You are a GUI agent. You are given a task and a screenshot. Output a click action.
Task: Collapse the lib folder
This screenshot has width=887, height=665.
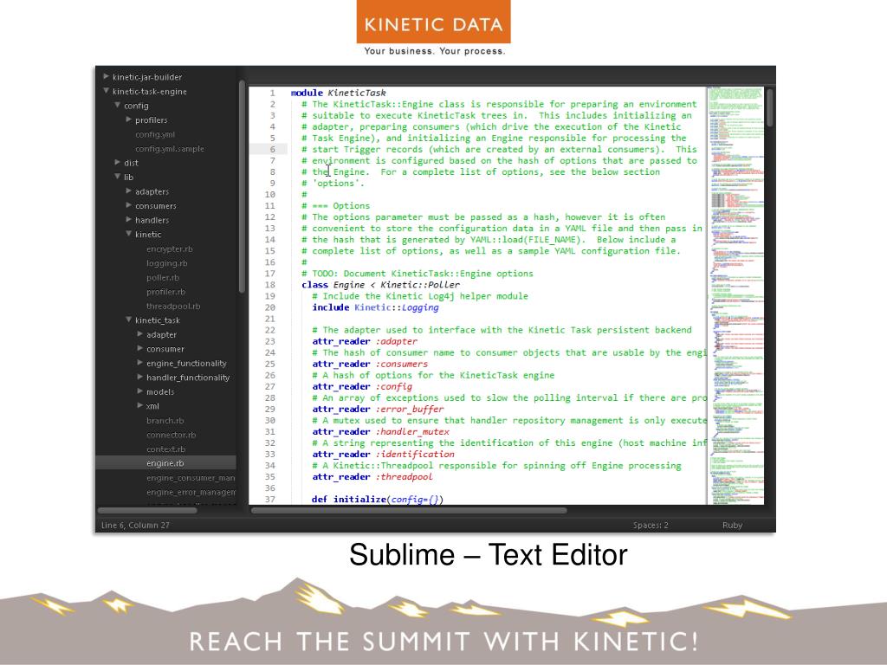click(118, 177)
